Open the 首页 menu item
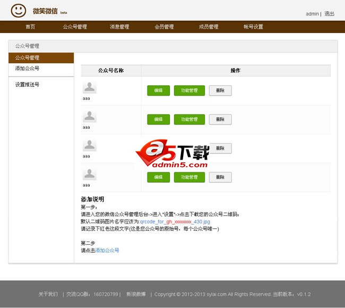345x308 pixels. click(30, 27)
